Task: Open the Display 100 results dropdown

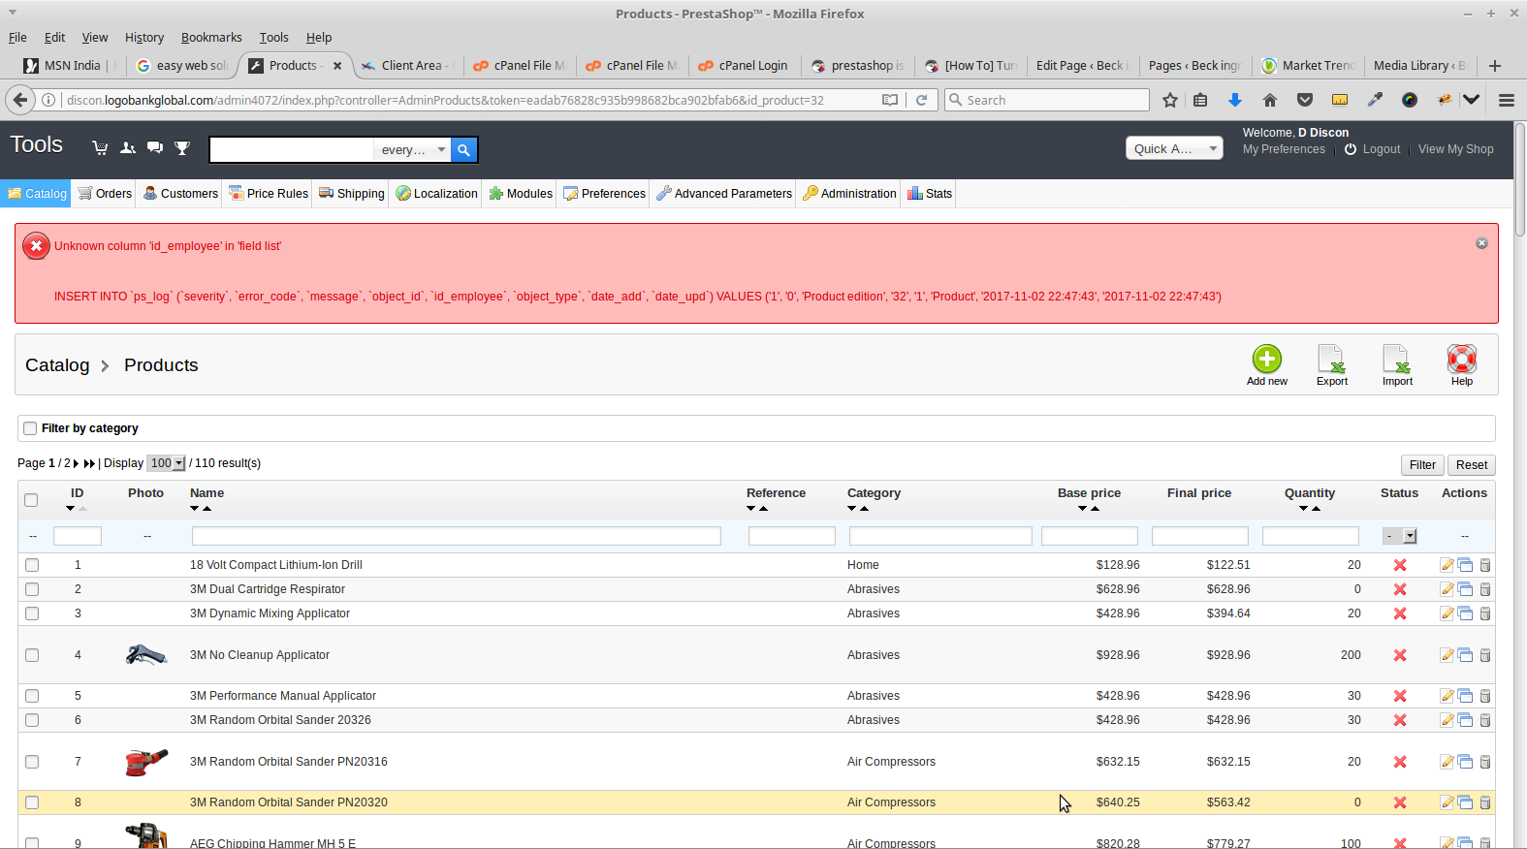Action: pyautogui.click(x=166, y=463)
